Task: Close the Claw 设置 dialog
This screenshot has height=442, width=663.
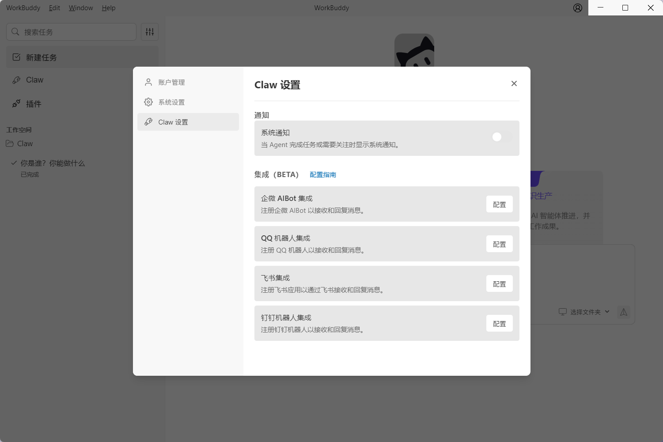Action: pos(514,83)
